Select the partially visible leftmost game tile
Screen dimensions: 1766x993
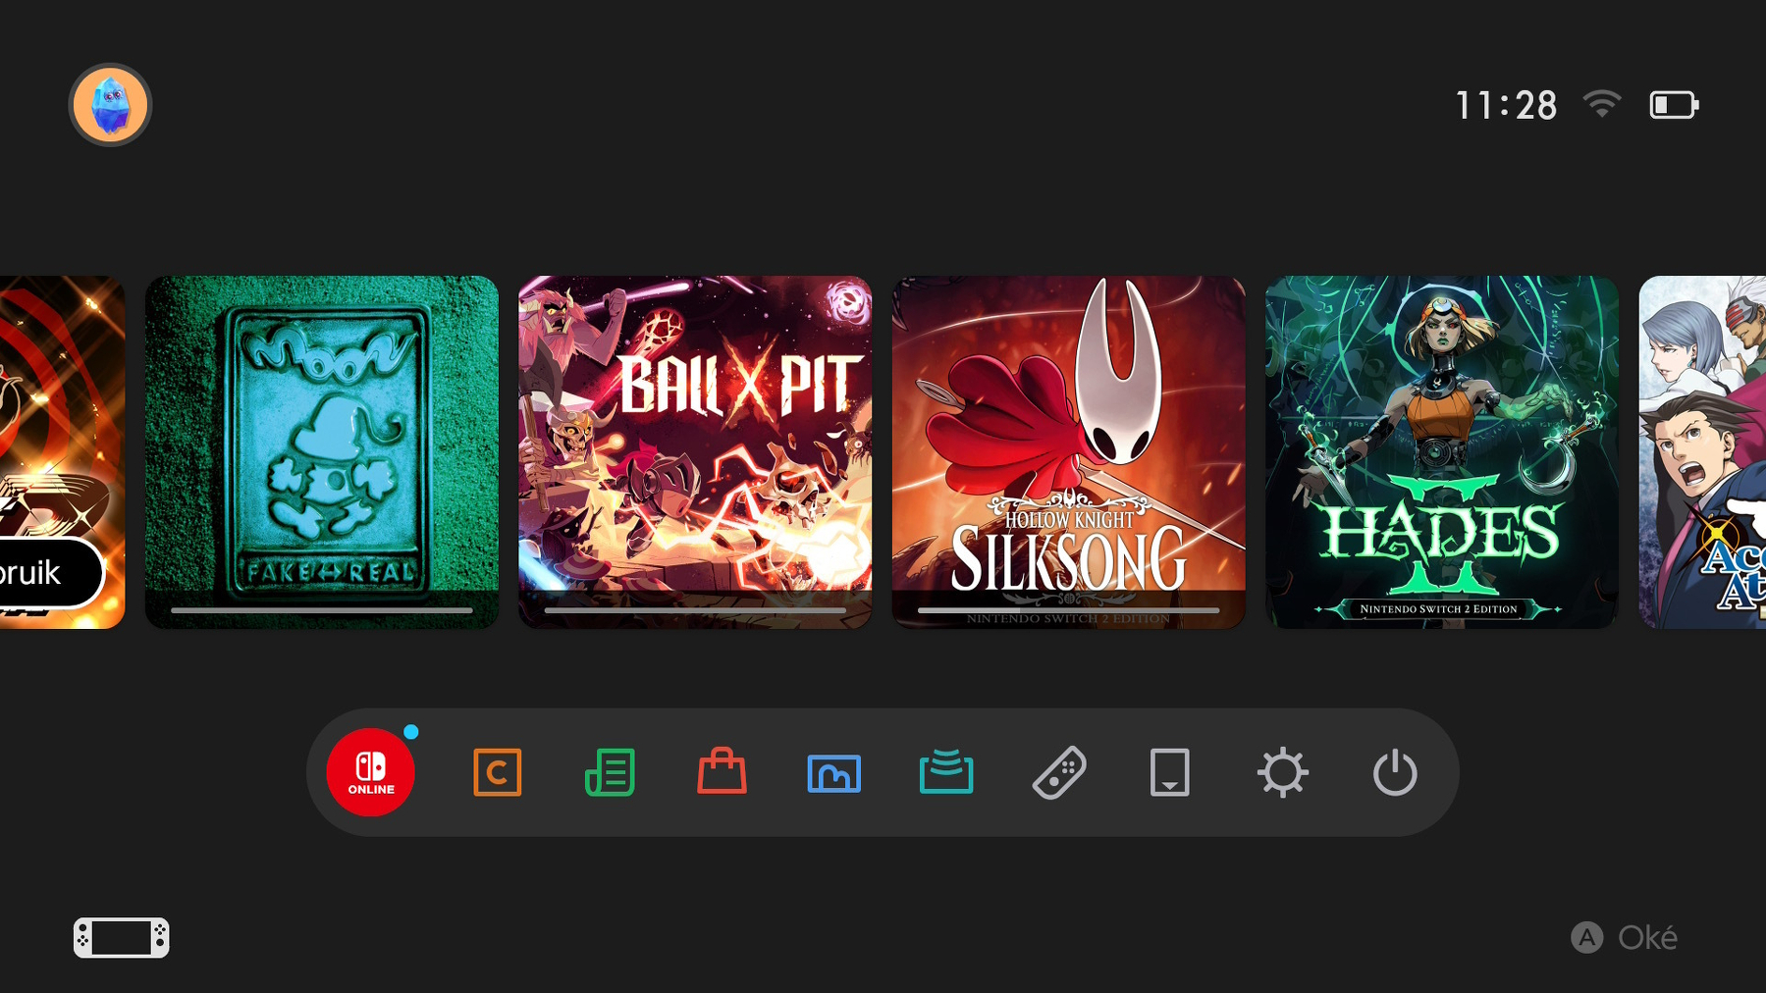[x=61, y=451]
